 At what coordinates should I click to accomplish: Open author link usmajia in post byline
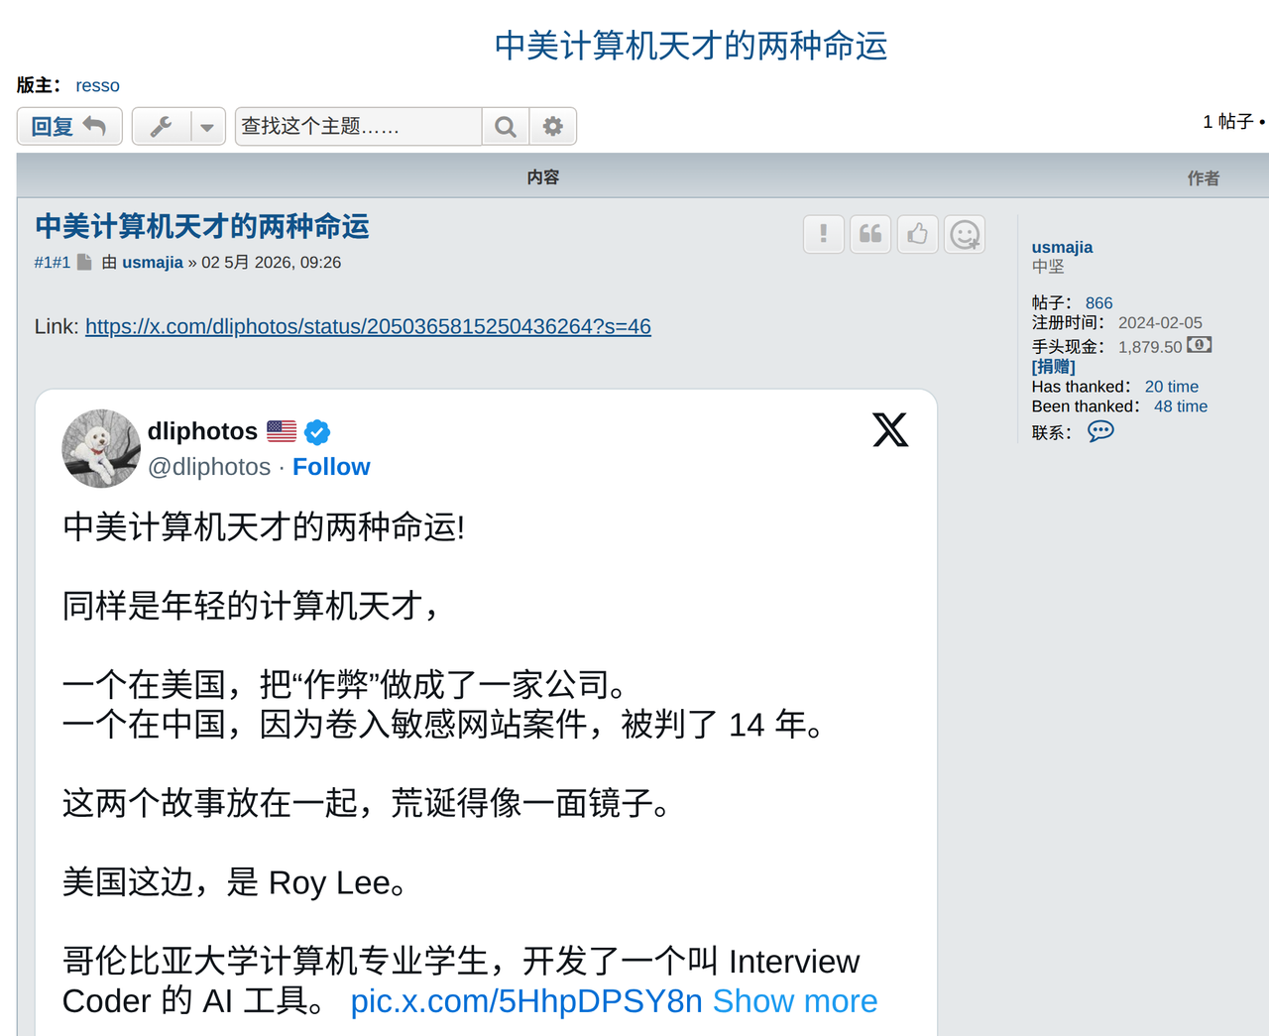(153, 263)
